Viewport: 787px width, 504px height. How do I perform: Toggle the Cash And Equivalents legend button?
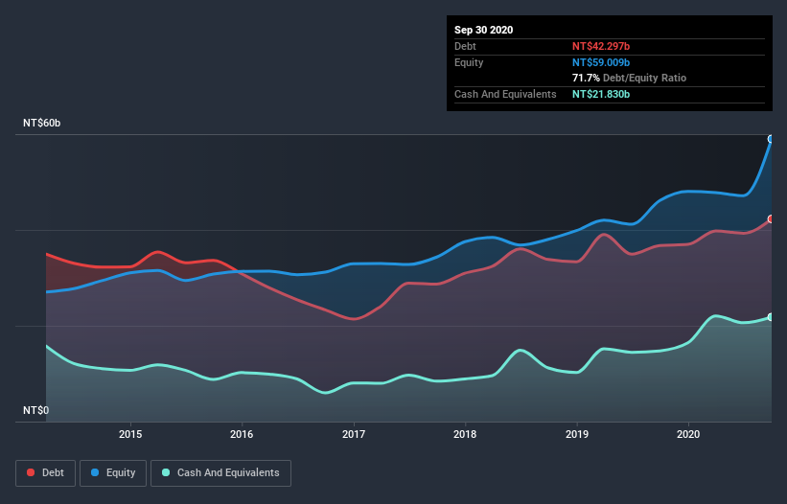click(220, 473)
